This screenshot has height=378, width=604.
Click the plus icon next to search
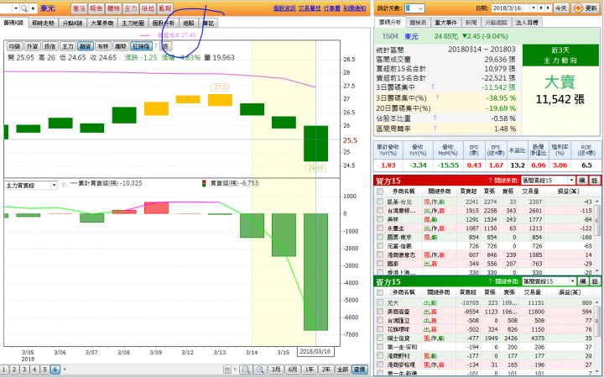(x=33, y=8)
